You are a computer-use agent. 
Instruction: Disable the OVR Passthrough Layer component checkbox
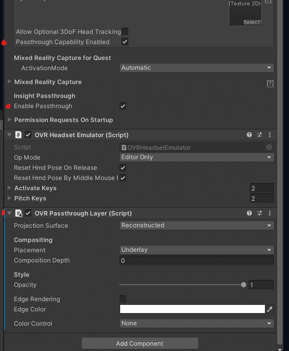pyautogui.click(x=28, y=213)
